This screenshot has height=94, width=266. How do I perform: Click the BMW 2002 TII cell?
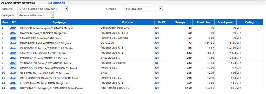coord(127,58)
